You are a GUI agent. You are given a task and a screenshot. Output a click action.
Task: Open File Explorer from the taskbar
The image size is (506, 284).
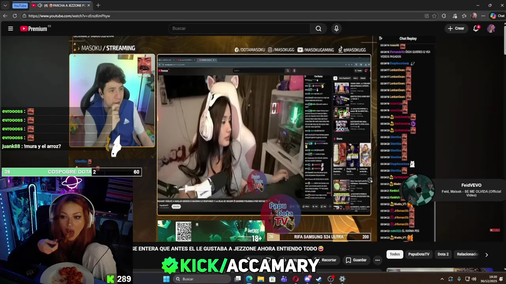[x=261, y=279]
